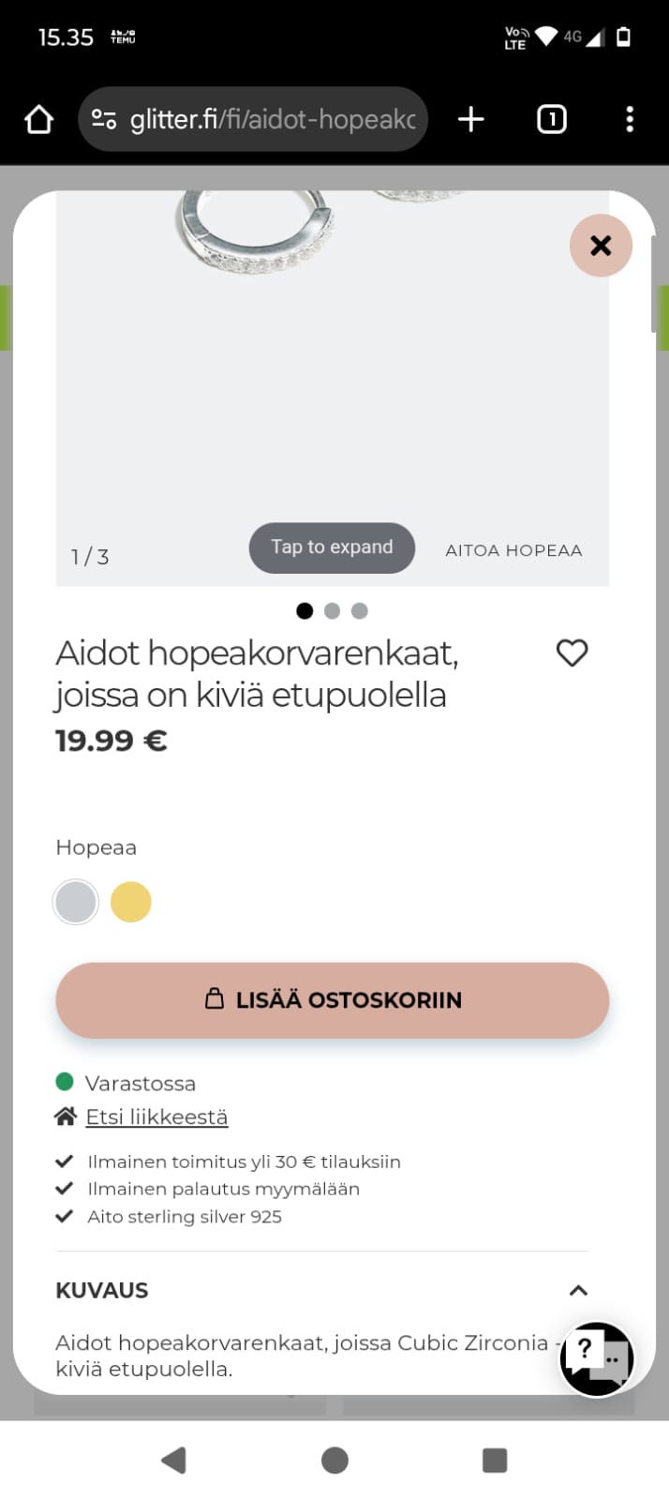Tap the bag icon on the add-to-cart button
Screen dimensions: 669x1499
click(216, 999)
